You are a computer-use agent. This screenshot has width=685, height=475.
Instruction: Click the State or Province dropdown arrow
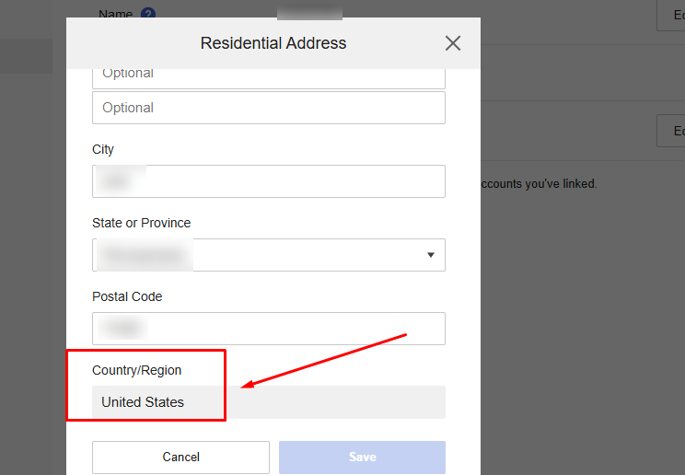(430, 255)
